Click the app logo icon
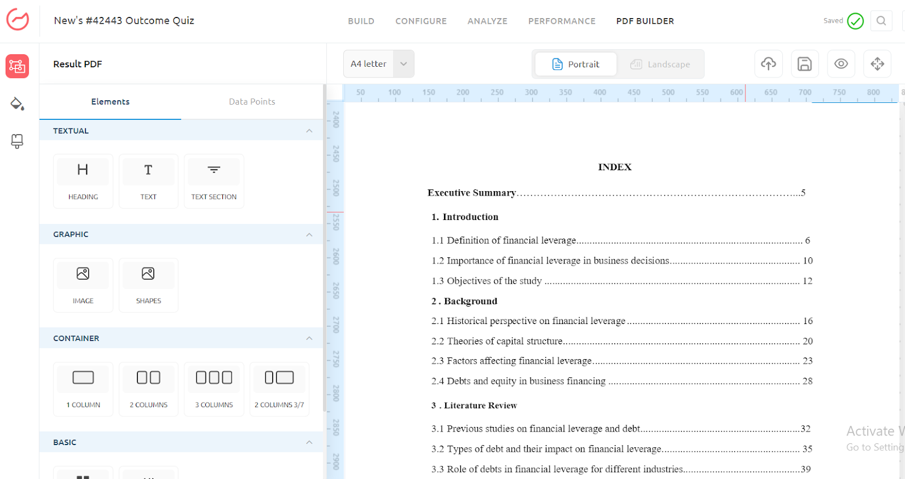Image resolution: width=905 pixels, height=479 pixels. coord(18,20)
